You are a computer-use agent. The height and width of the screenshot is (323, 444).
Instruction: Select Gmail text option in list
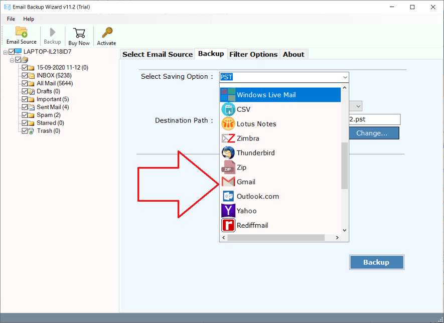(246, 182)
